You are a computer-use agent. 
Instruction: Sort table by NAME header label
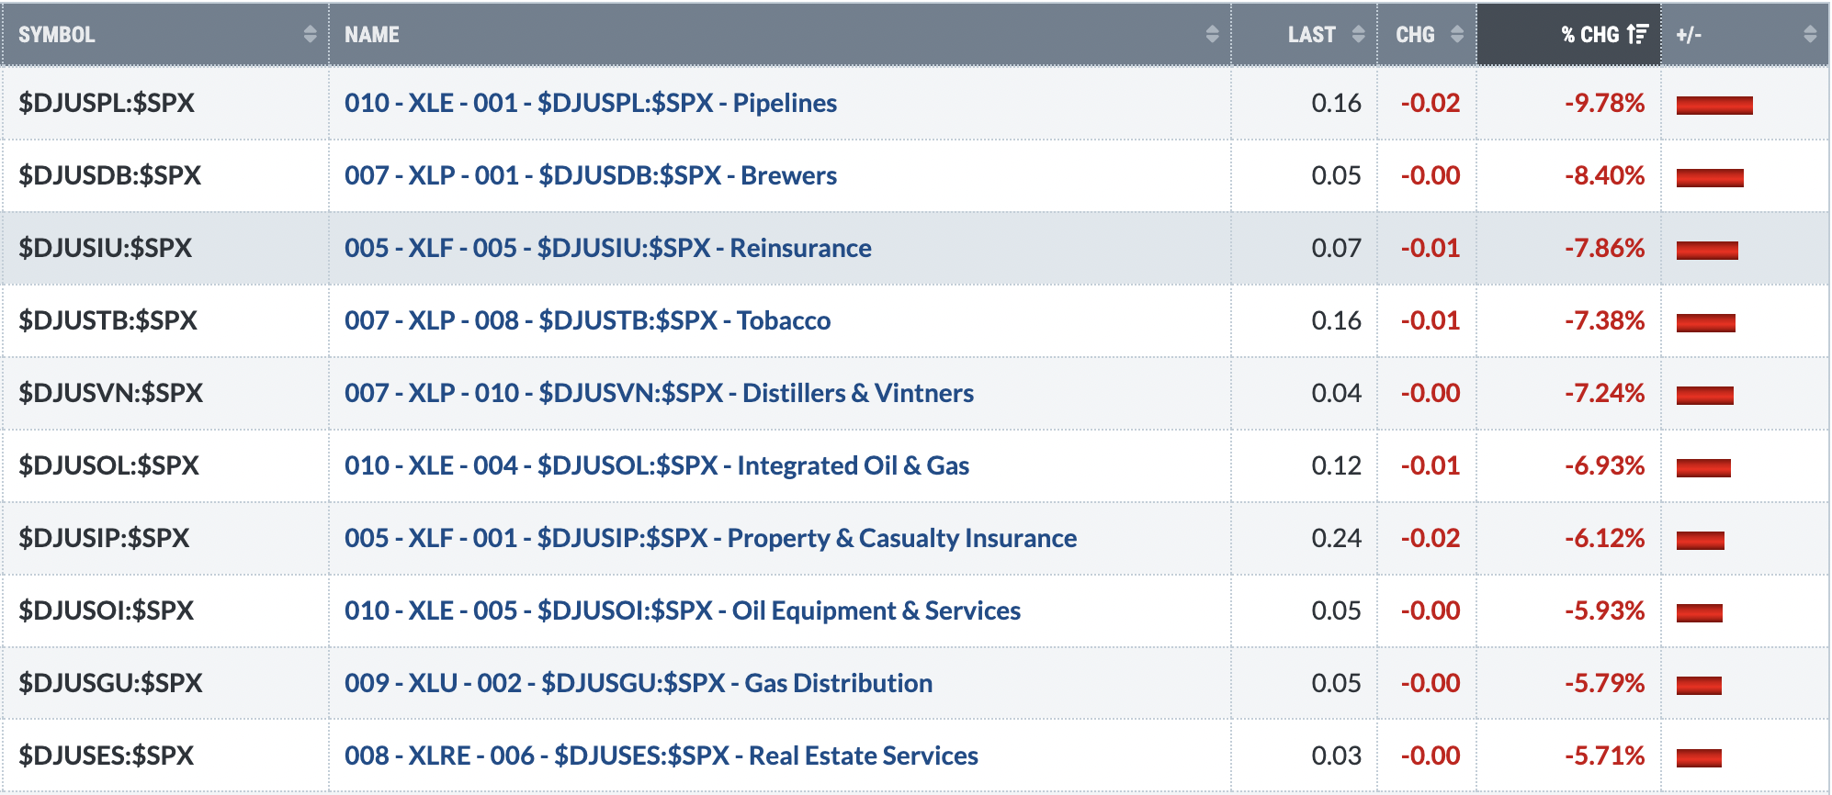[372, 35]
